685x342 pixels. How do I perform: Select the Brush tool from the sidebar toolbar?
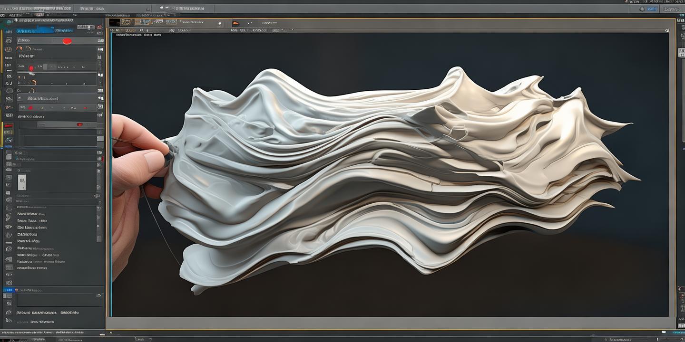[8, 41]
